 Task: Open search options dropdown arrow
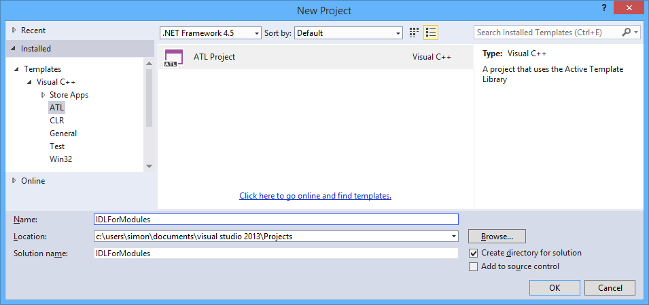click(x=636, y=32)
